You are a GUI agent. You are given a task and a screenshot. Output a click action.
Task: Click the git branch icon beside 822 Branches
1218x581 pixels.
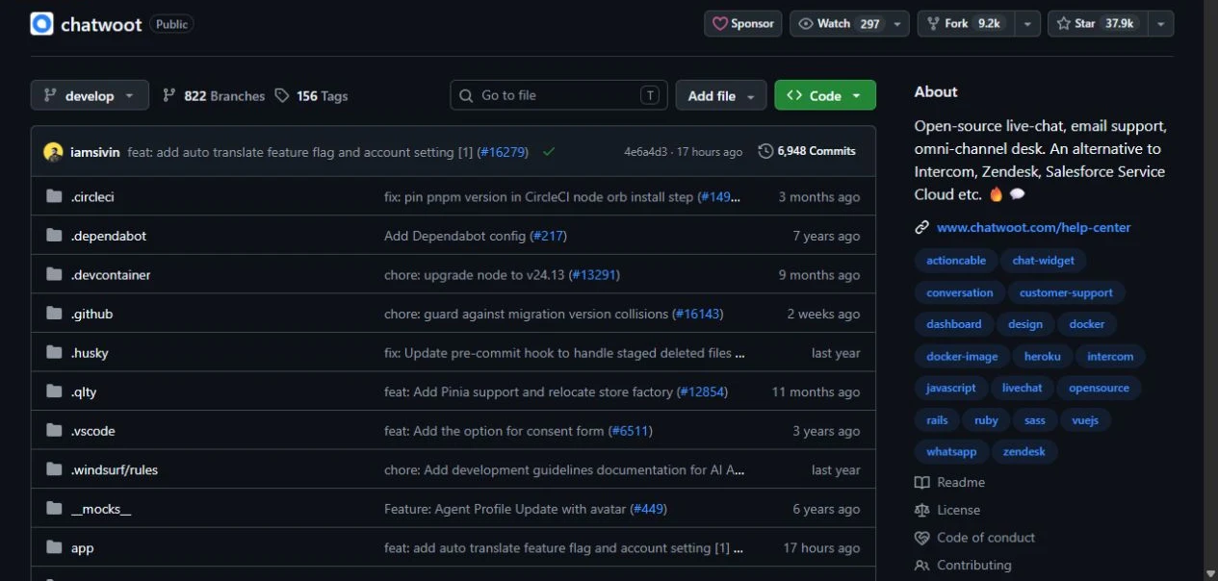click(169, 95)
